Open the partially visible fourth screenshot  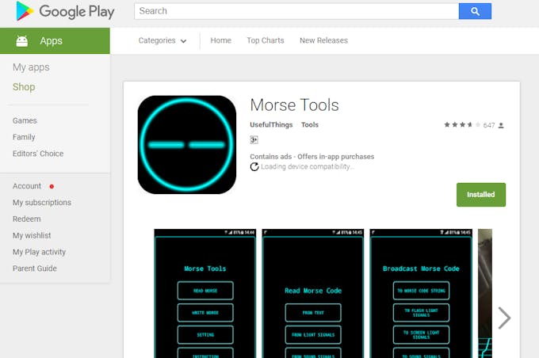click(485, 293)
